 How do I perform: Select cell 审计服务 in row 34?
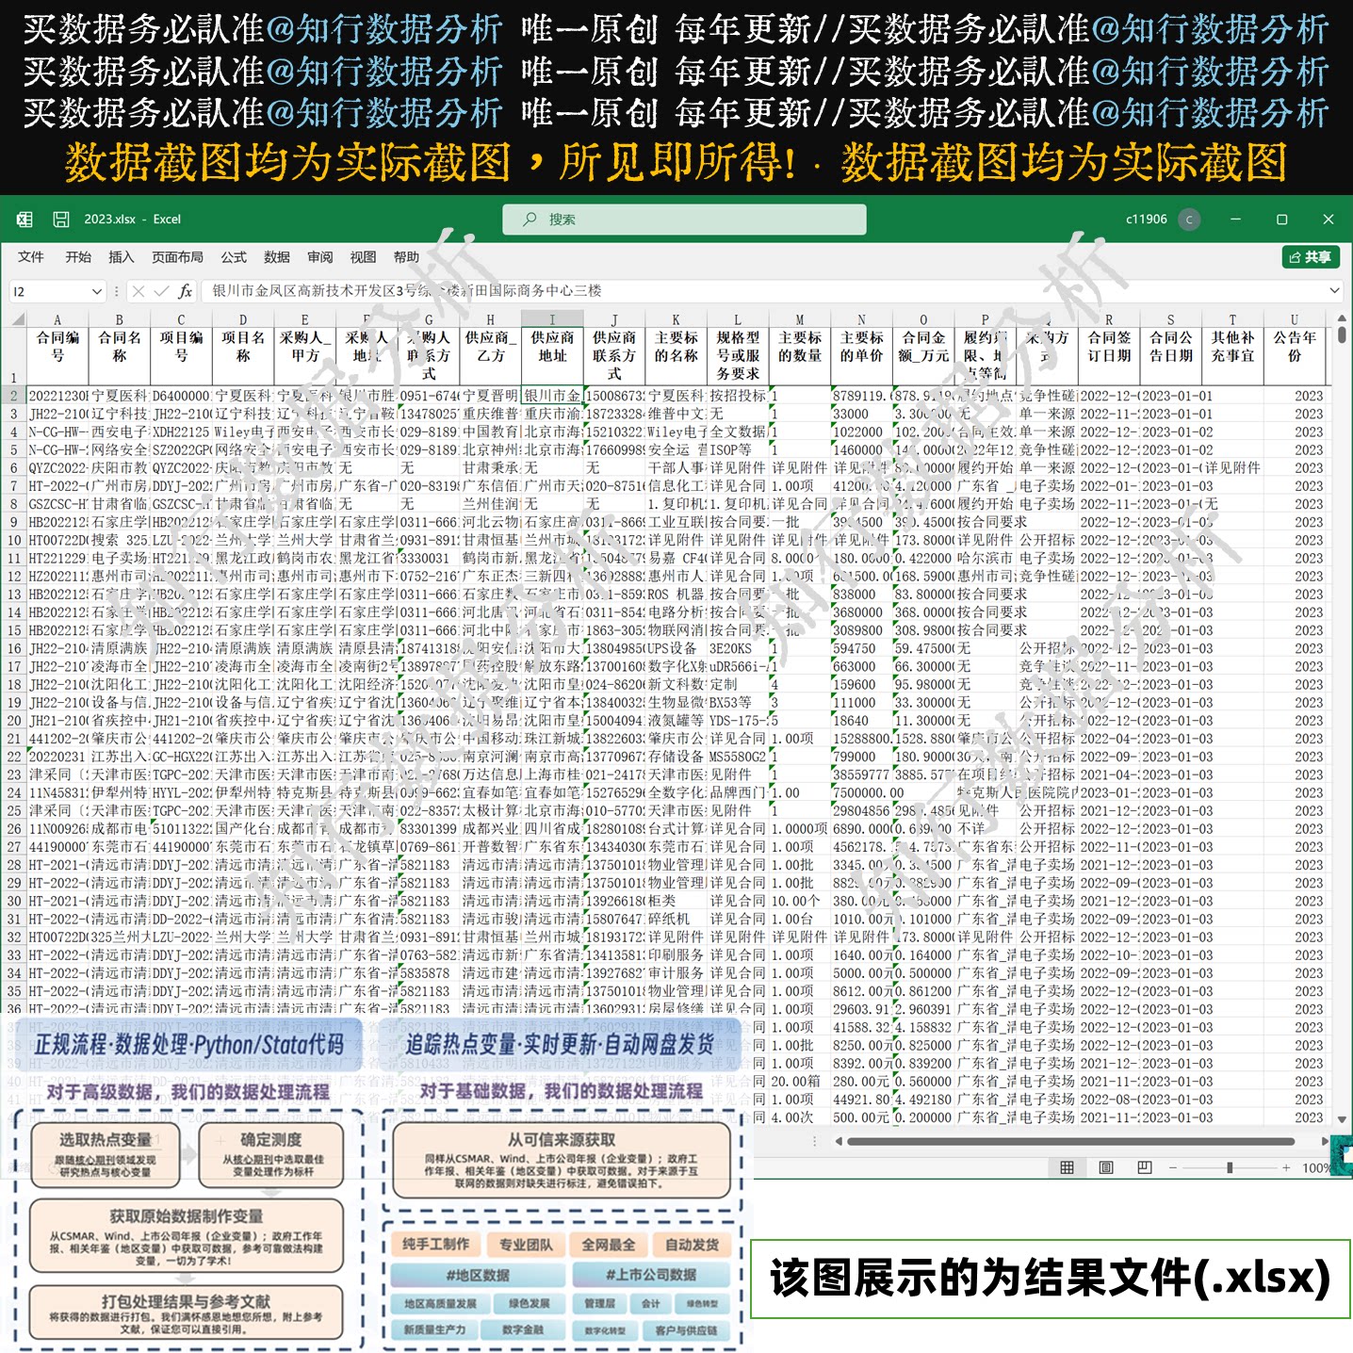click(x=676, y=973)
